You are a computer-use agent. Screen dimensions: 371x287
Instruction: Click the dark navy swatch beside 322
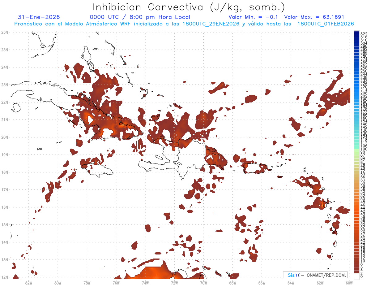click(x=356, y=33)
